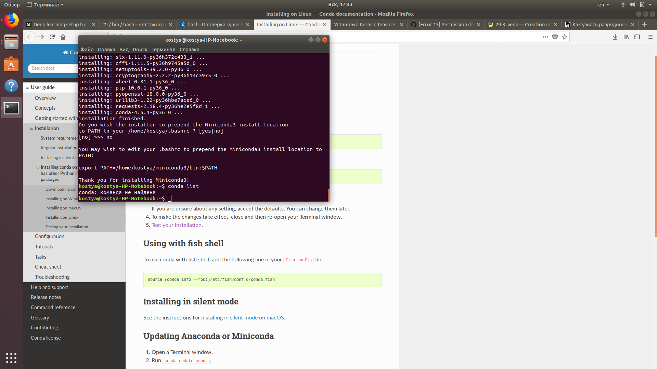Image resolution: width=657 pixels, height=369 pixels.
Task: Open Conda license sidebar entry
Action: coord(46,338)
